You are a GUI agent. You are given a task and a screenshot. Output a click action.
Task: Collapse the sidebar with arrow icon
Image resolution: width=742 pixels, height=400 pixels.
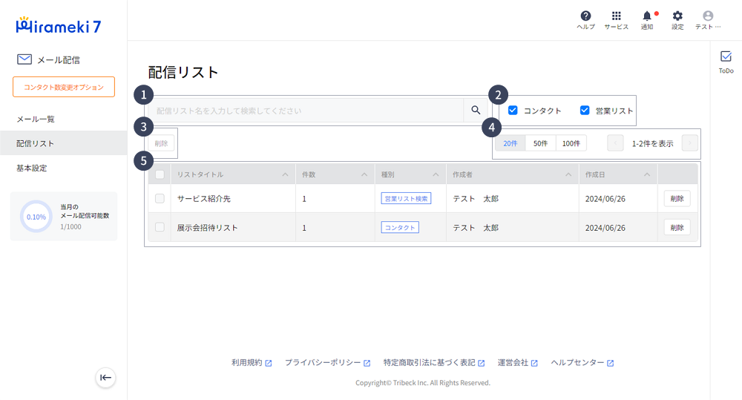click(x=106, y=378)
